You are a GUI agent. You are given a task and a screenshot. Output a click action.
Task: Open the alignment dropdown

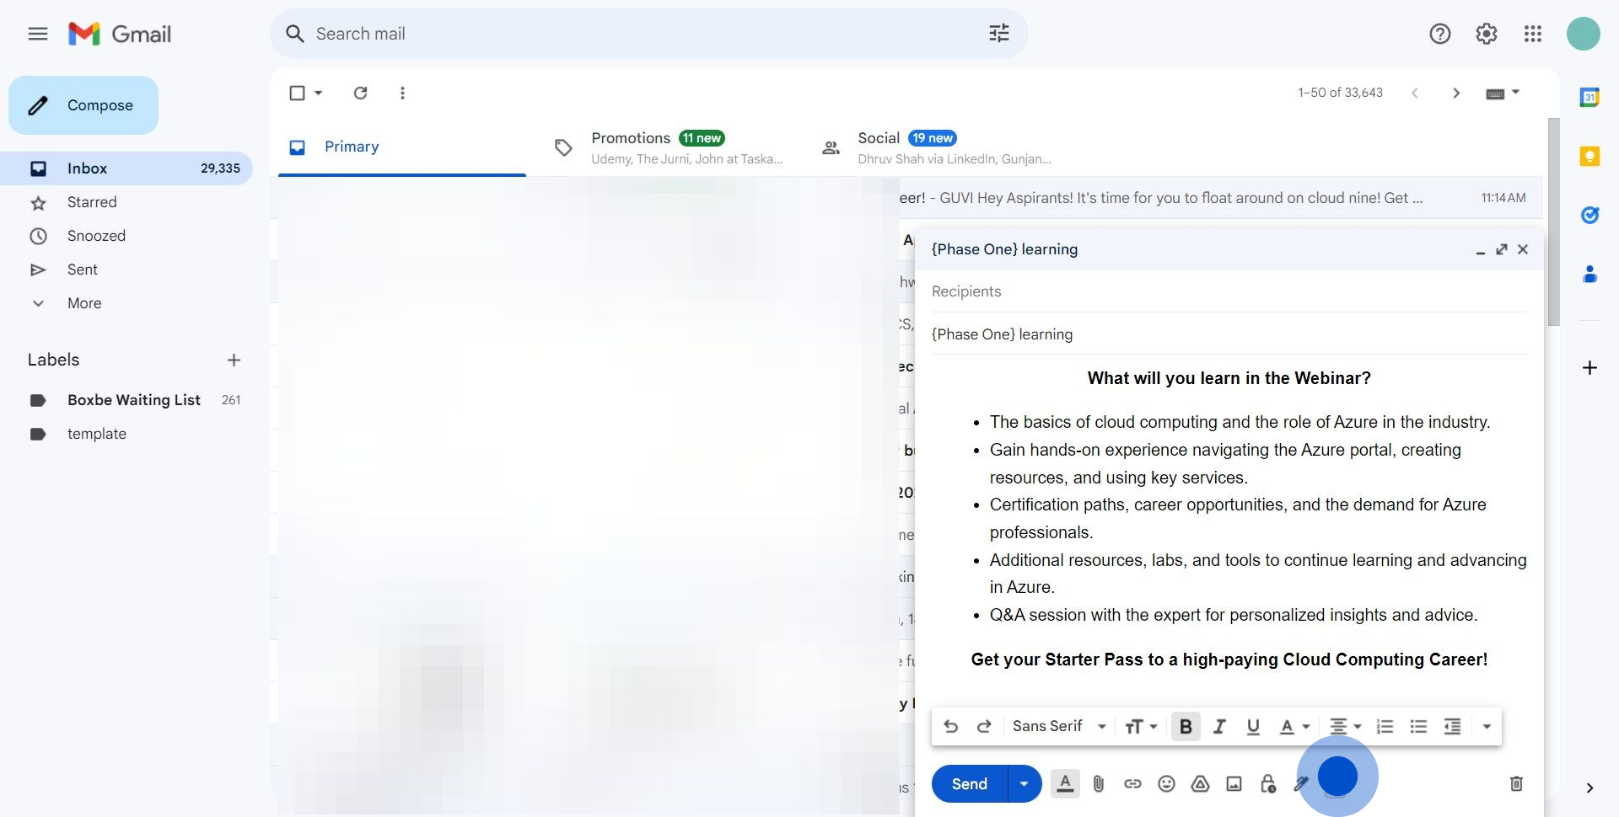[x=1345, y=726]
